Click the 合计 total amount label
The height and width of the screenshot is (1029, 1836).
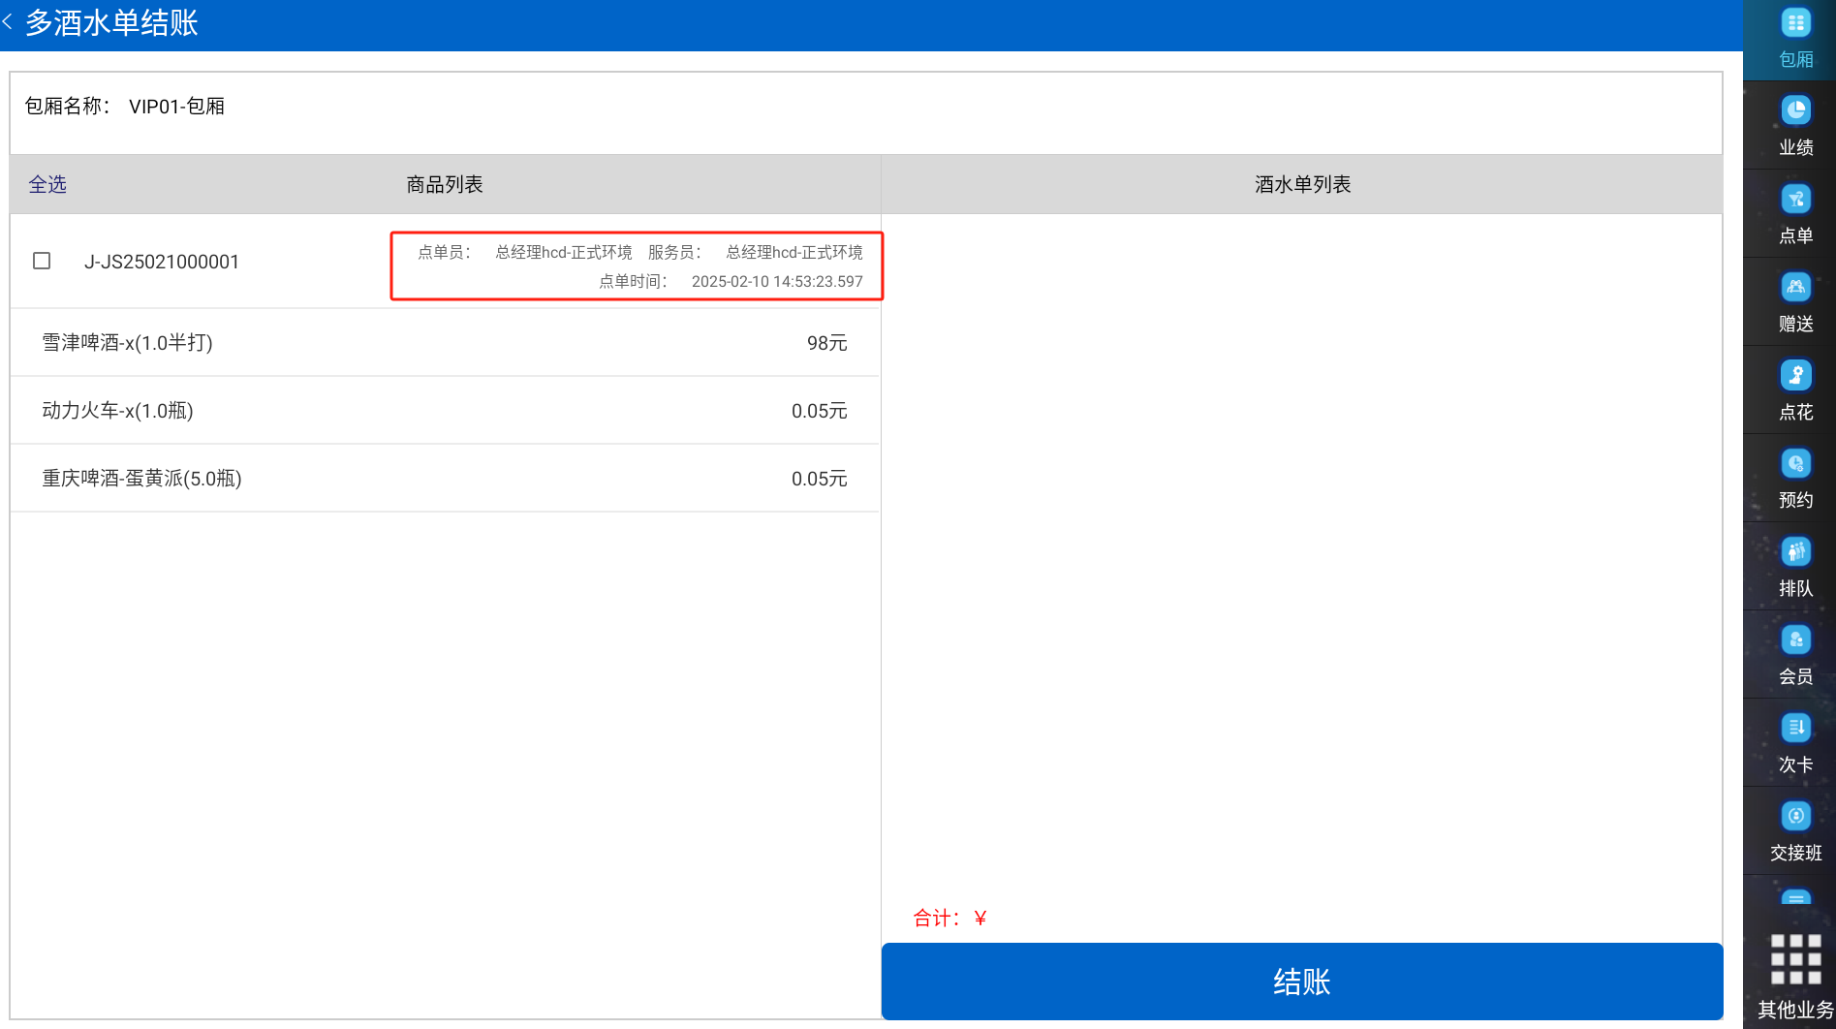[x=949, y=918]
